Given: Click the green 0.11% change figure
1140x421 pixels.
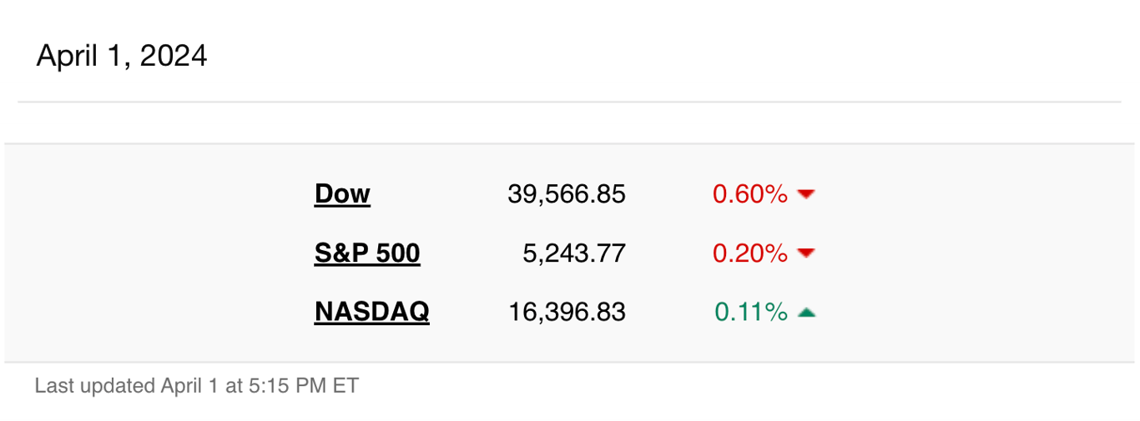Looking at the screenshot, I should (750, 313).
